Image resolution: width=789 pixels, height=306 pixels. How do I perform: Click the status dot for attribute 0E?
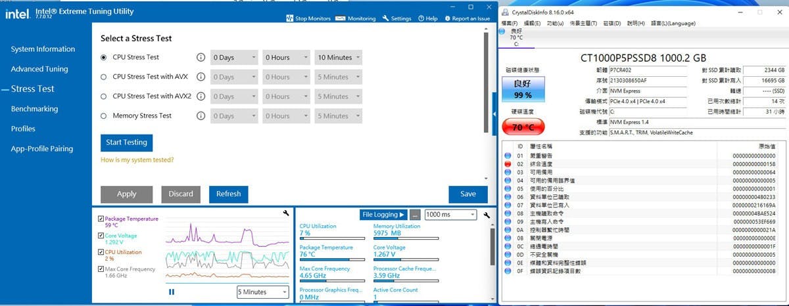tap(507, 263)
